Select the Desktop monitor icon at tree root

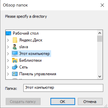[8, 33]
